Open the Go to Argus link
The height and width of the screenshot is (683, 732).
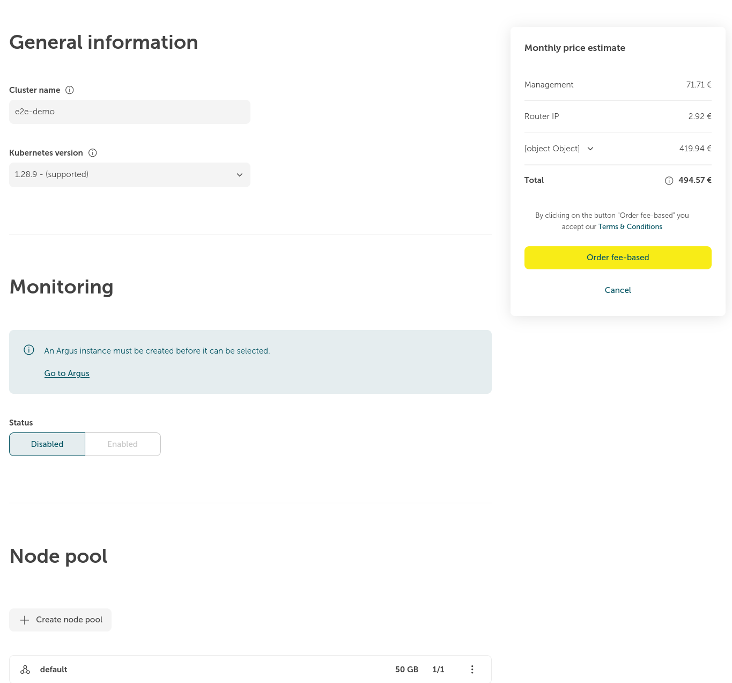[67, 373]
